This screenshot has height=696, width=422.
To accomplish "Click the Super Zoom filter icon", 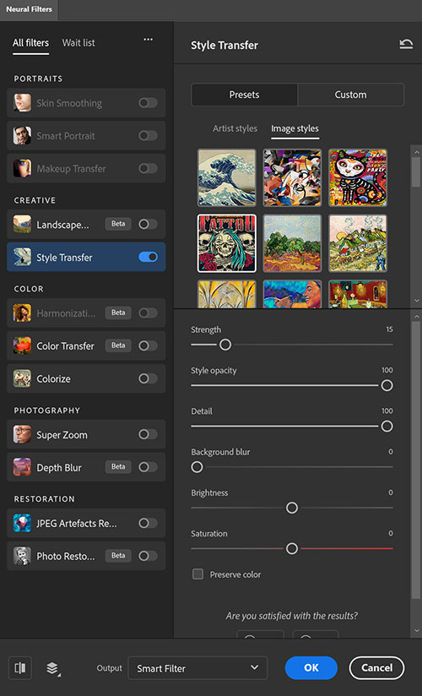I will (x=22, y=434).
